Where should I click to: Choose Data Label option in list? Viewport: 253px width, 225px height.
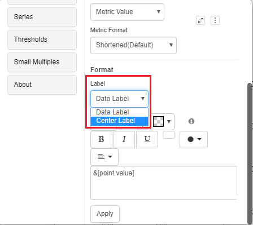119,112
